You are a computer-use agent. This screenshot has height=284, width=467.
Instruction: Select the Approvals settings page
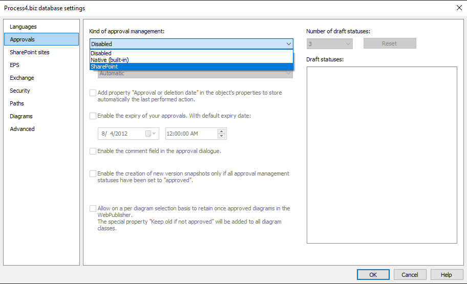click(x=41, y=39)
